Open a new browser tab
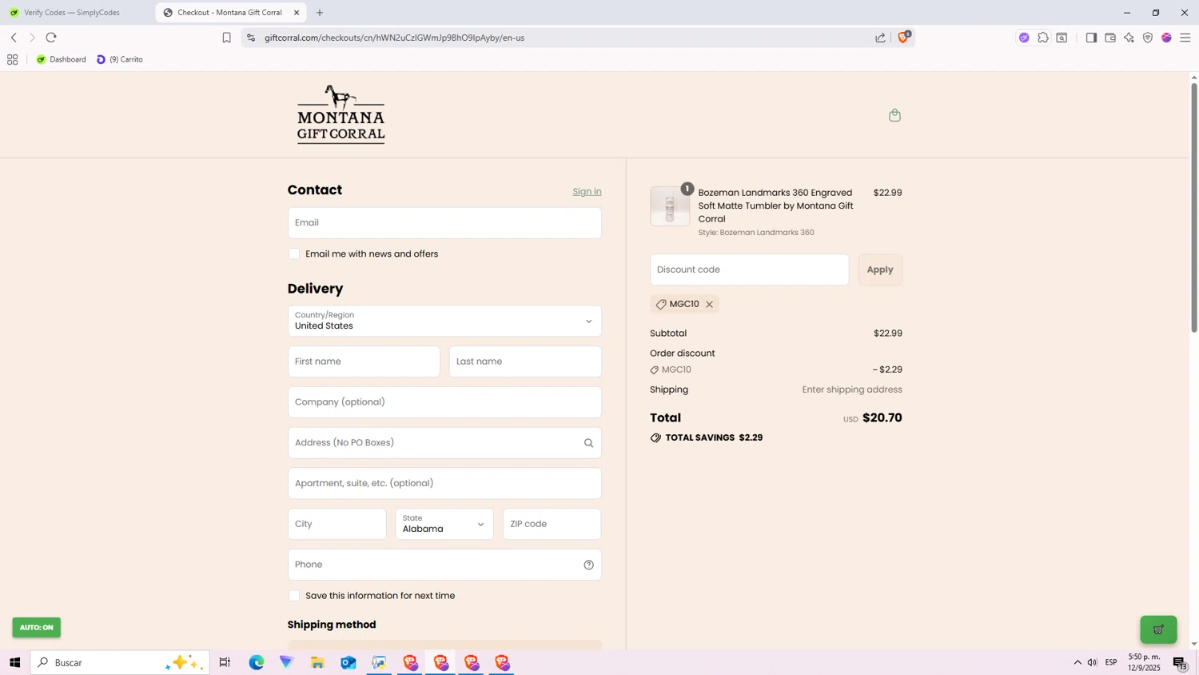Screen dimensions: 1199x675 pyautogui.click(x=320, y=13)
